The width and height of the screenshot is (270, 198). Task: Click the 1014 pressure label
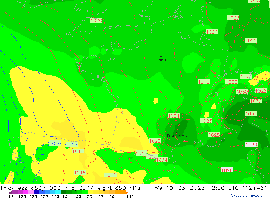pyautogui.click(x=78, y=151)
